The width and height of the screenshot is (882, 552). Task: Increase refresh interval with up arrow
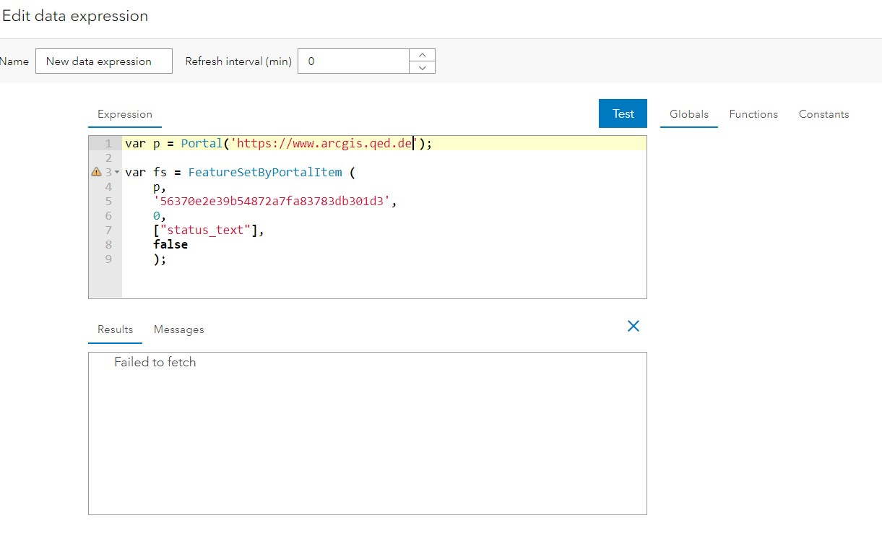tap(422, 55)
